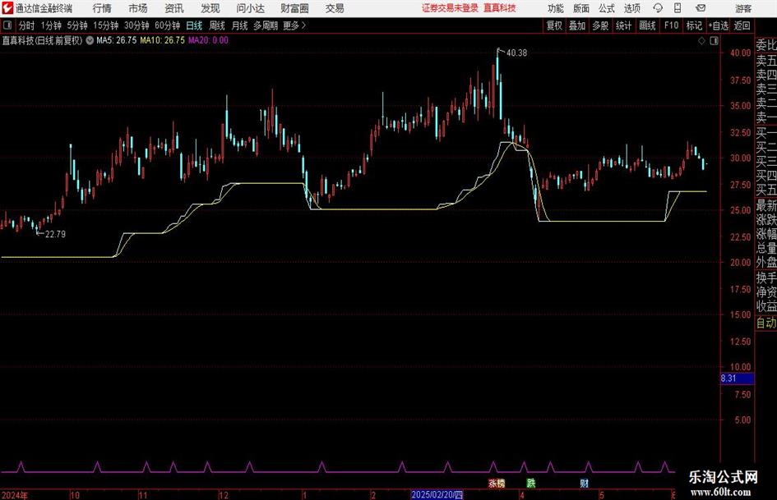Open the 多周期 multi-period view
Viewport: 777px width, 500px height.
[x=266, y=25]
